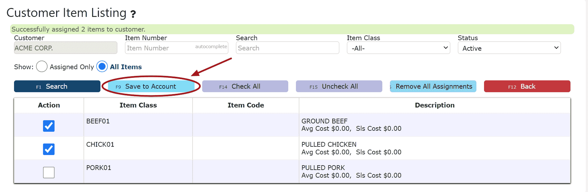
Task: Check the PORK01 row checkbox
Action: (49, 173)
